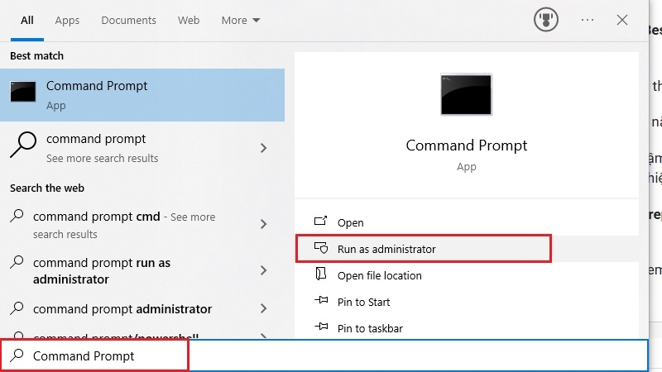Open the three-dot options menu
Image resolution: width=662 pixels, height=372 pixels.
(588, 20)
